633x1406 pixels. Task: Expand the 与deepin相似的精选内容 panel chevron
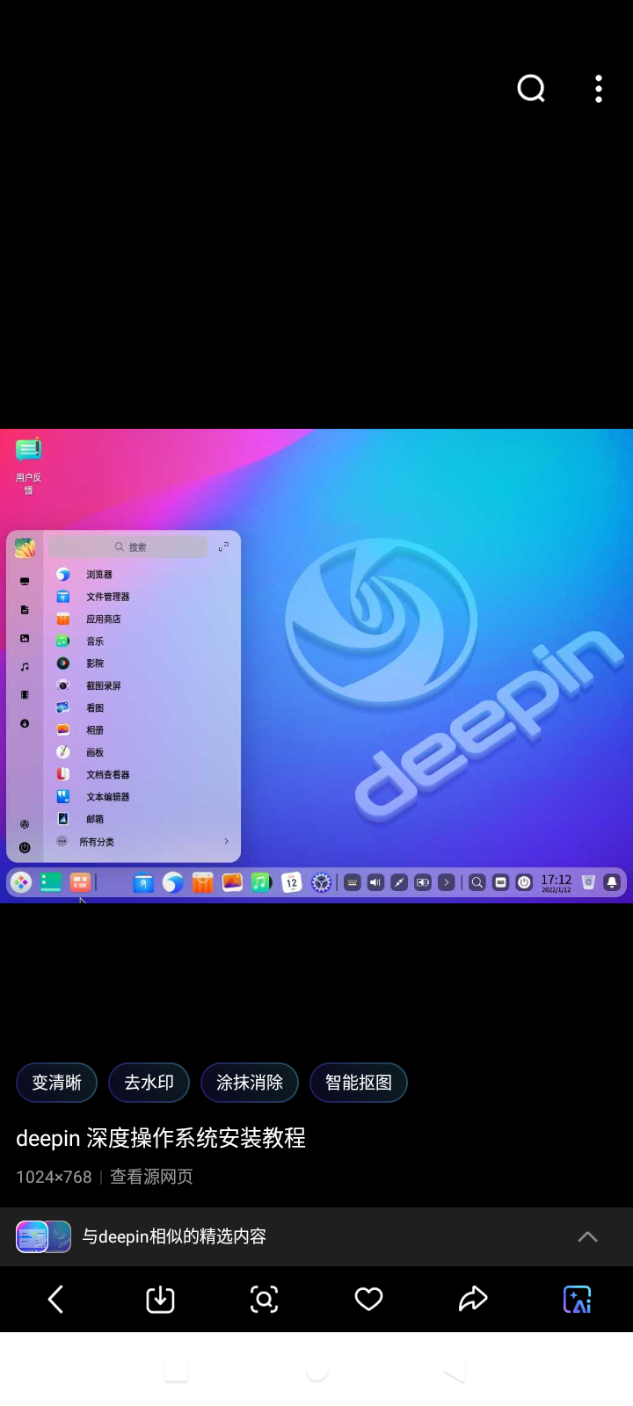[x=587, y=1236]
